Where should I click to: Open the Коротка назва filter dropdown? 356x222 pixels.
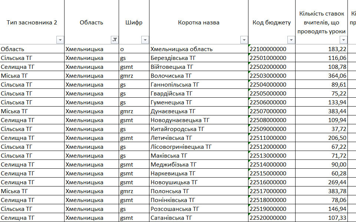(244, 40)
